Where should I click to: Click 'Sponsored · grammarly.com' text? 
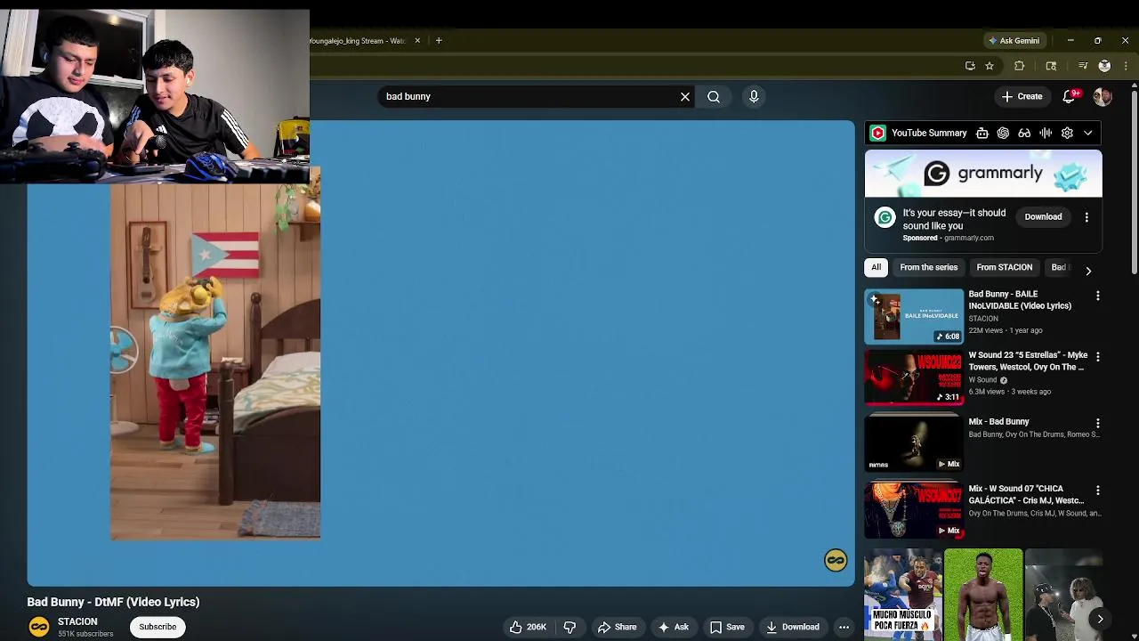(948, 238)
